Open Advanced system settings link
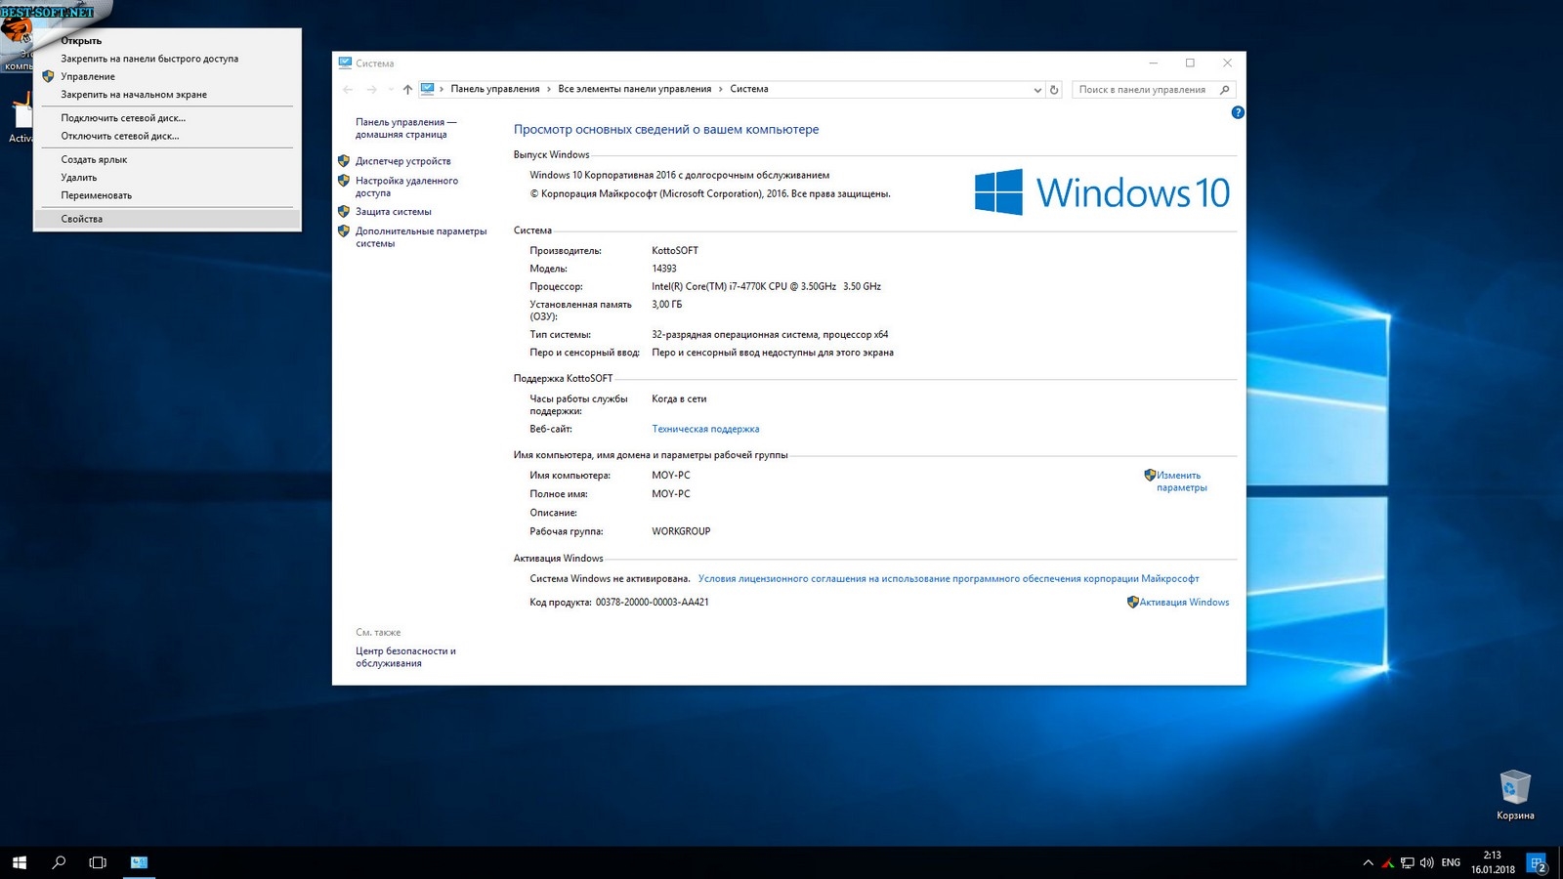1563x879 pixels. pos(420,237)
